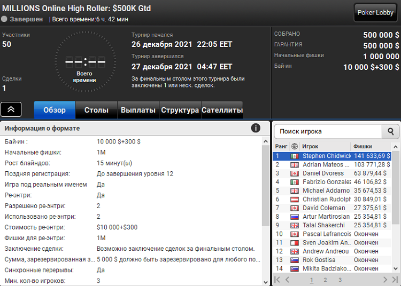Return to the Poker Lobby
The height and width of the screenshot is (286, 401).
point(375,13)
